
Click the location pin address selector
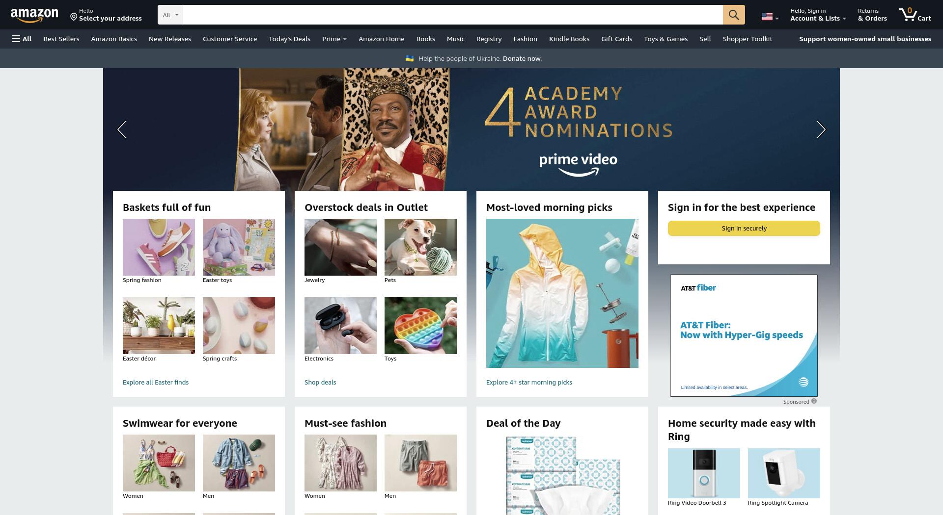106,15
